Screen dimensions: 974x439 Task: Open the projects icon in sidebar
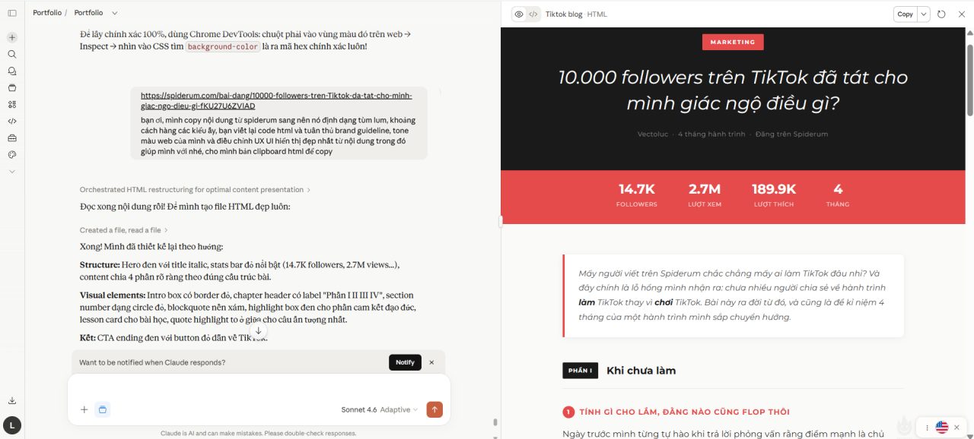click(11, 87)
